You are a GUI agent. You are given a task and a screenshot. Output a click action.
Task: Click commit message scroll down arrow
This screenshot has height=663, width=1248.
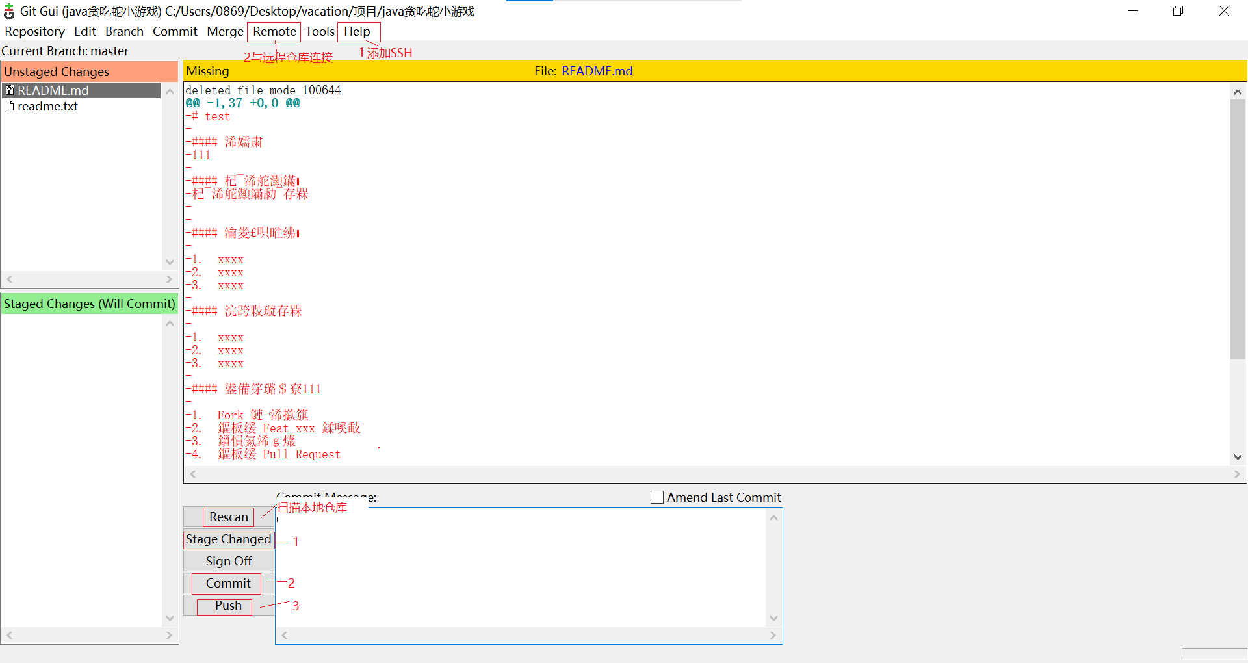click(x=773, y=618)
